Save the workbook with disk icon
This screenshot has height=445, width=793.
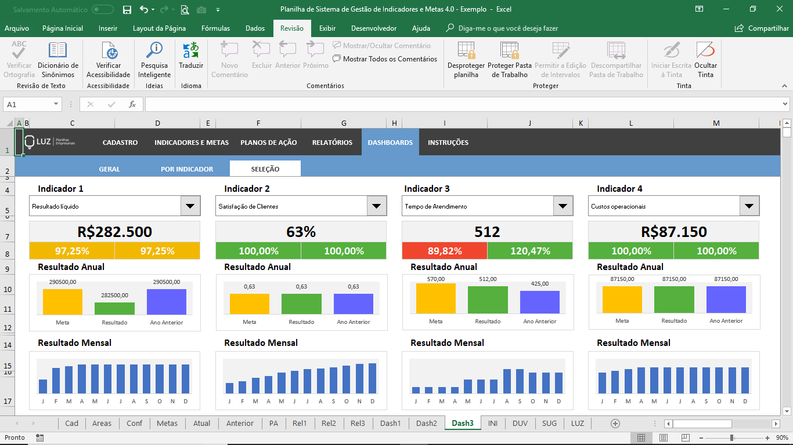(x=127, y=10)
